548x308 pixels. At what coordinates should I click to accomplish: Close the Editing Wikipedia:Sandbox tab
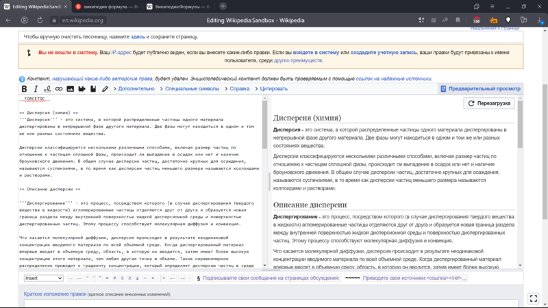point(65,7)
